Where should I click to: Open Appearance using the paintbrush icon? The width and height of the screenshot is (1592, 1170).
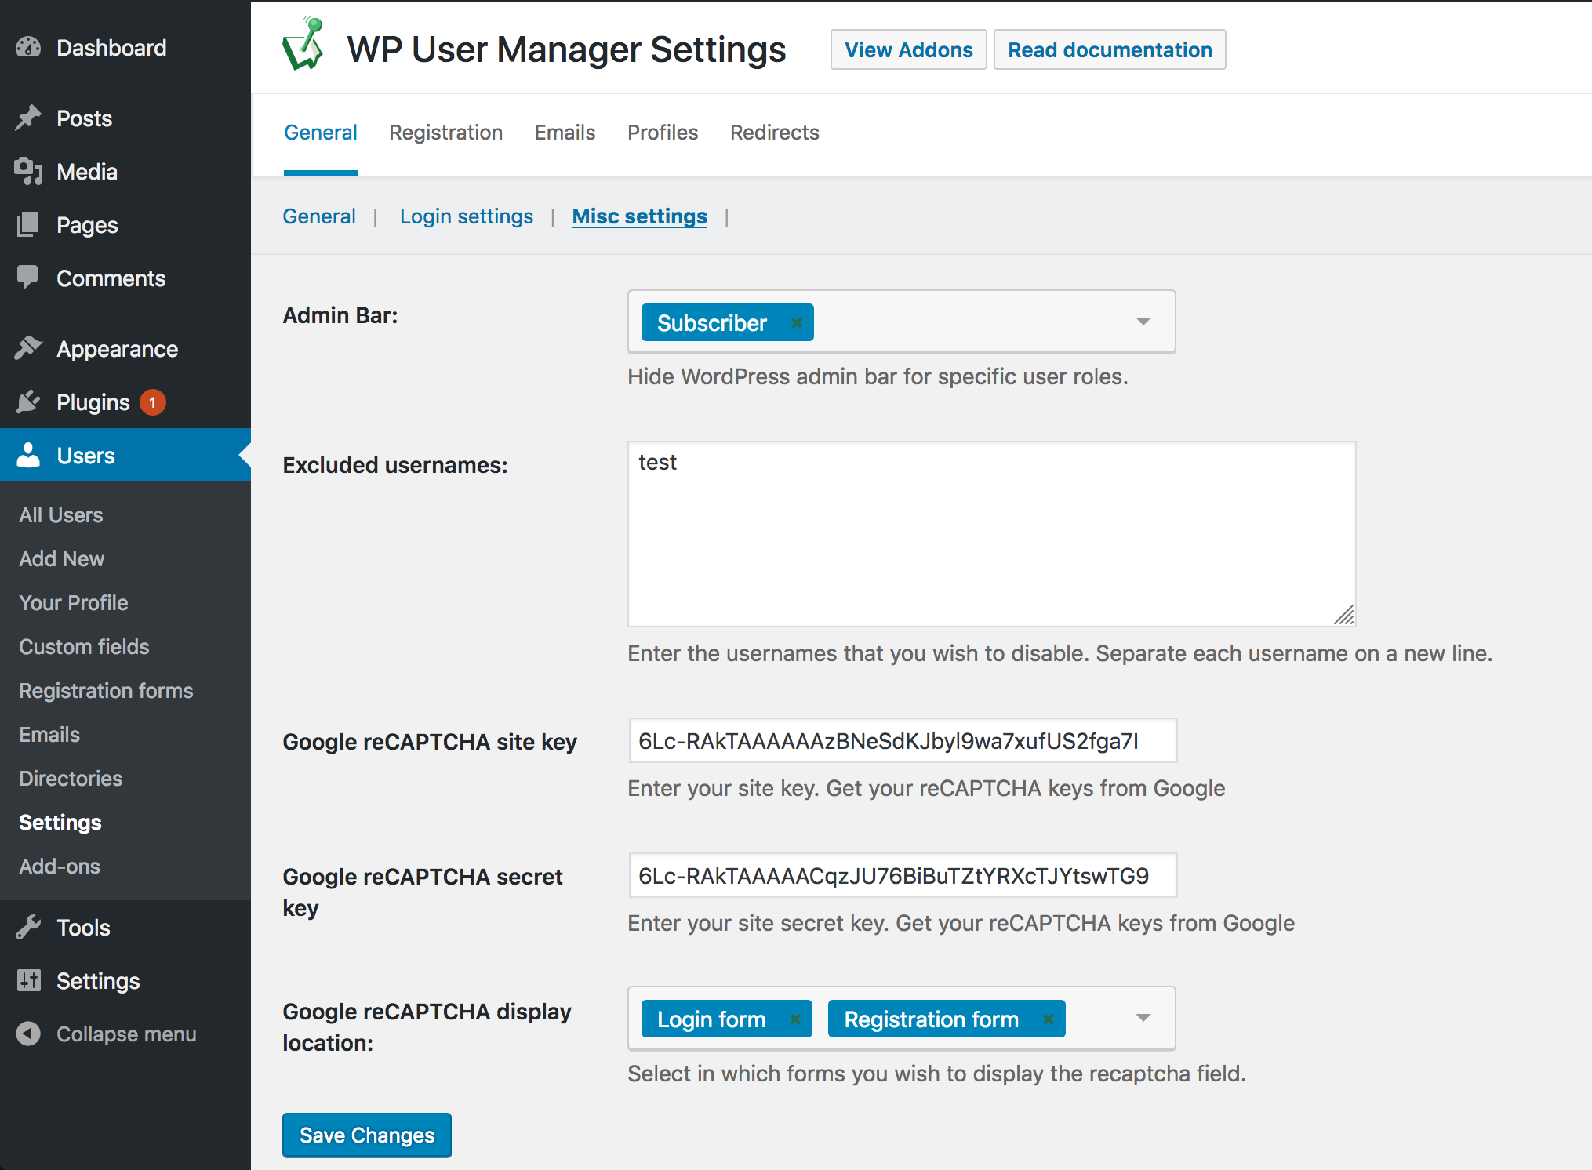point(29,348)
